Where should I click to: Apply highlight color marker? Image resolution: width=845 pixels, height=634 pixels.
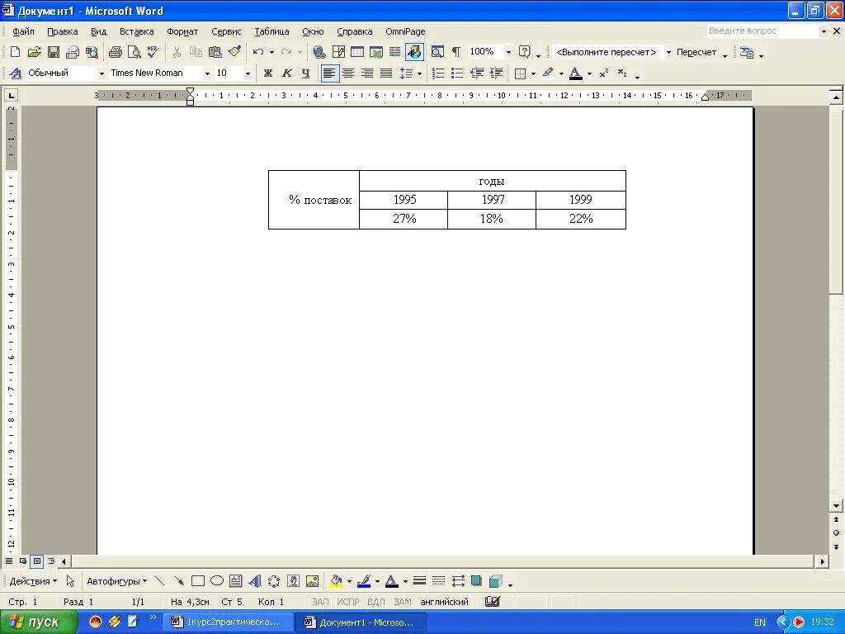click(x=548, y=73)
